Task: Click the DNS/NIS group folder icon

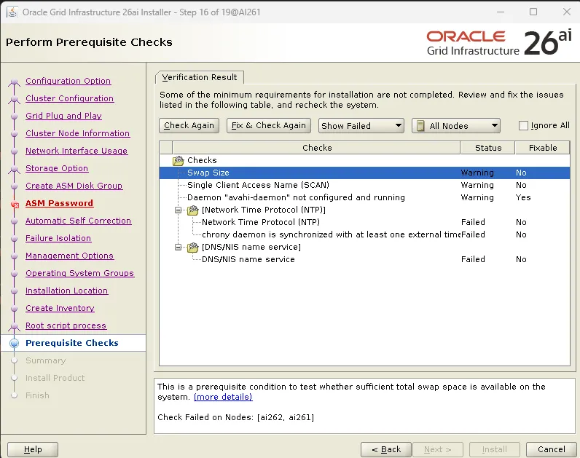Action: [192, 247]
